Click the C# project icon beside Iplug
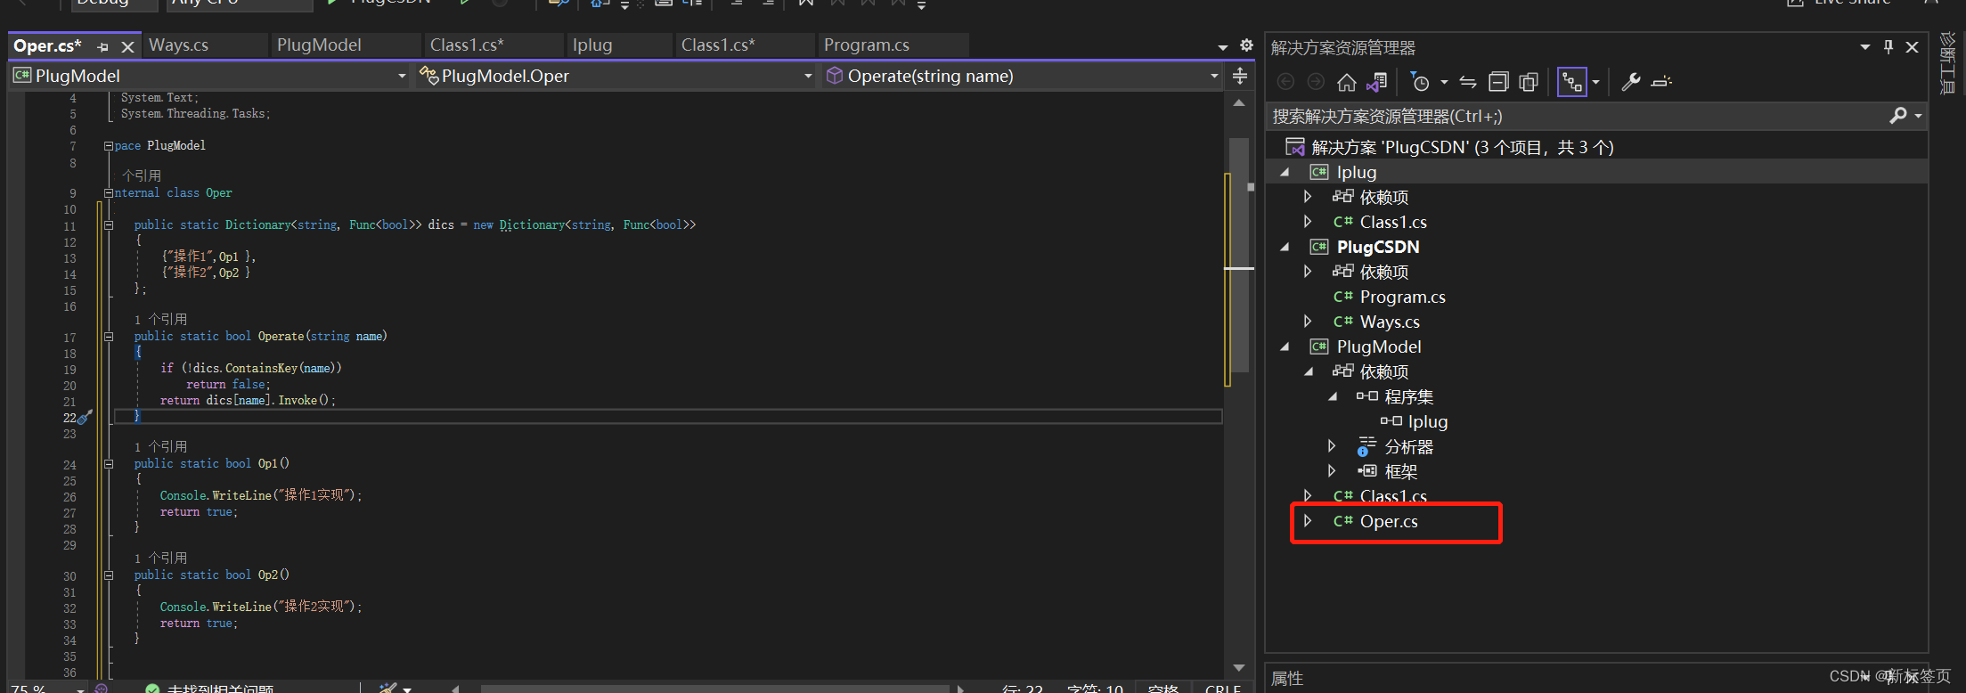 tap(1319, 172)
